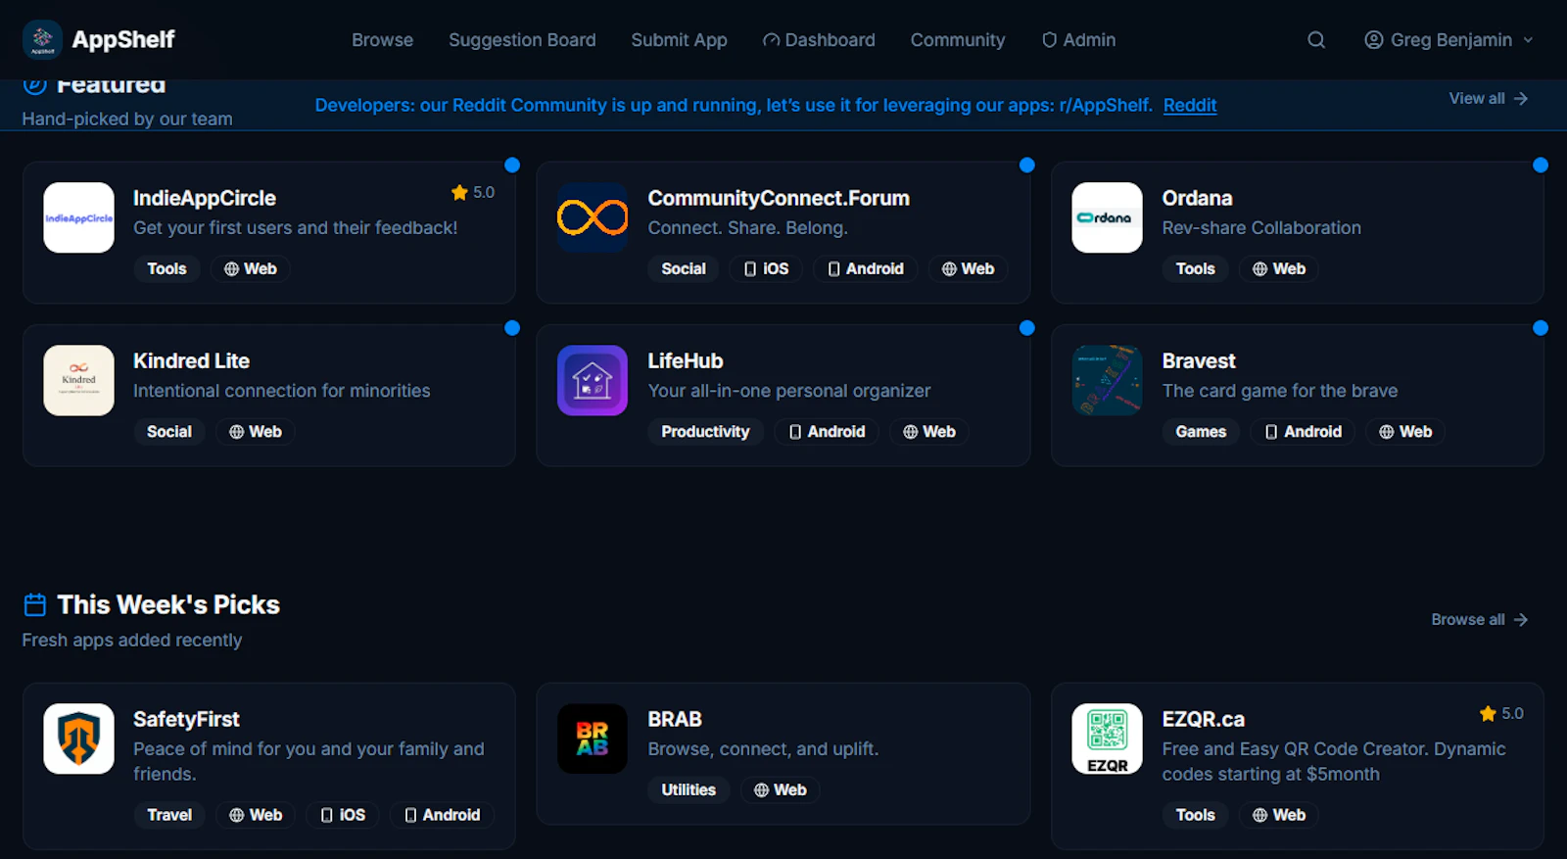Image resolution: width=1567 pixels, height=859 pixels.
Task: Click 'Rev-share Collaboration' text on Ordana card
Action: [1261, 227]
